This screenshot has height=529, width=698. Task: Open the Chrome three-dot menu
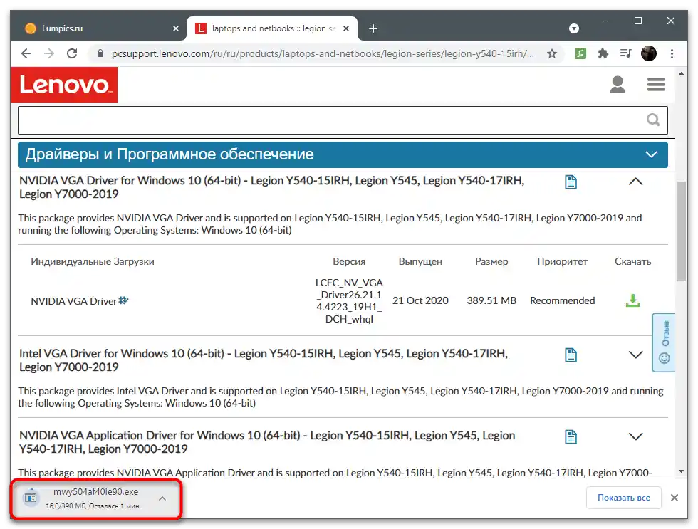pyautogui.click(x=672, y=54)
